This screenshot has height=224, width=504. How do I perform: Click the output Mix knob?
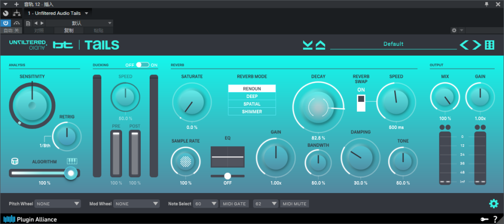(445, 97)
